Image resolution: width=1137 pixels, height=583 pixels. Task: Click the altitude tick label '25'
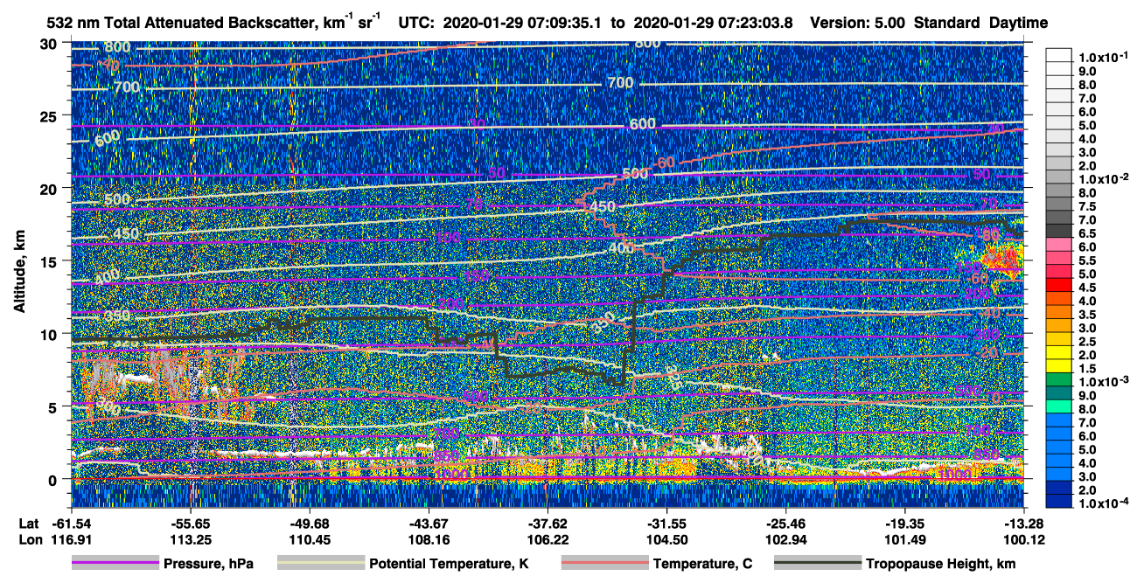pyautogui.click(x=49, y=115)
